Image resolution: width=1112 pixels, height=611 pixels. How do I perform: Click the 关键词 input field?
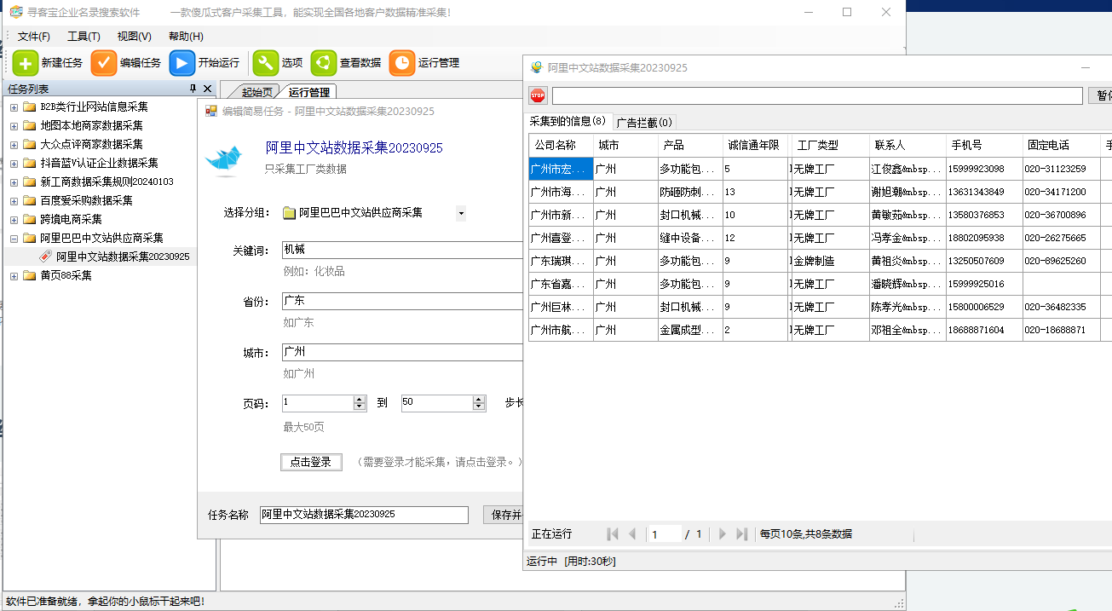pyautogui.click(x=402, y=251)
